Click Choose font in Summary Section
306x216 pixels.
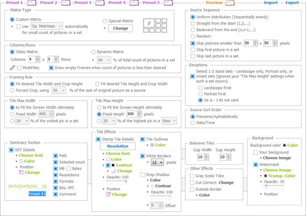point(31,155)
